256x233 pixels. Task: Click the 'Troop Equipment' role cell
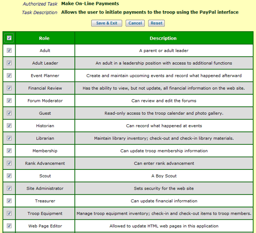click(45, 213)
